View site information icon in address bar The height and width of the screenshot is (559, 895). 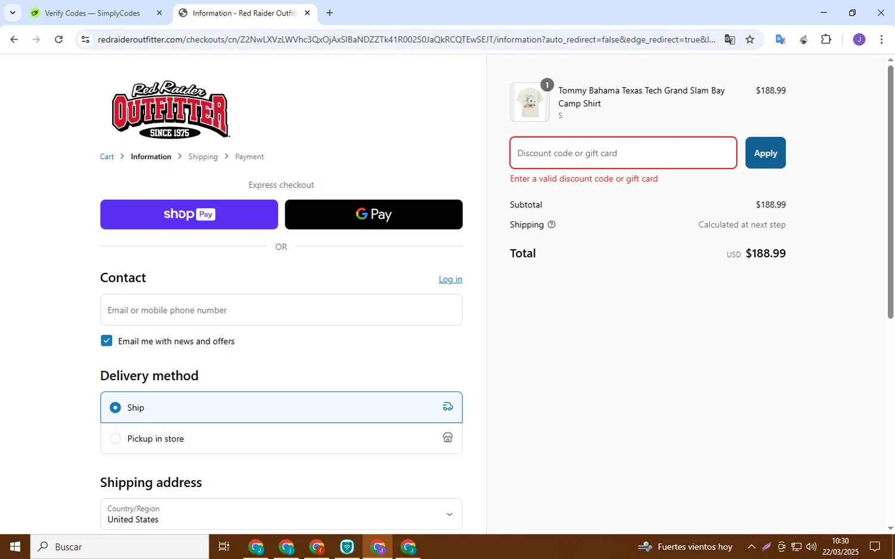tap(85, 39)
